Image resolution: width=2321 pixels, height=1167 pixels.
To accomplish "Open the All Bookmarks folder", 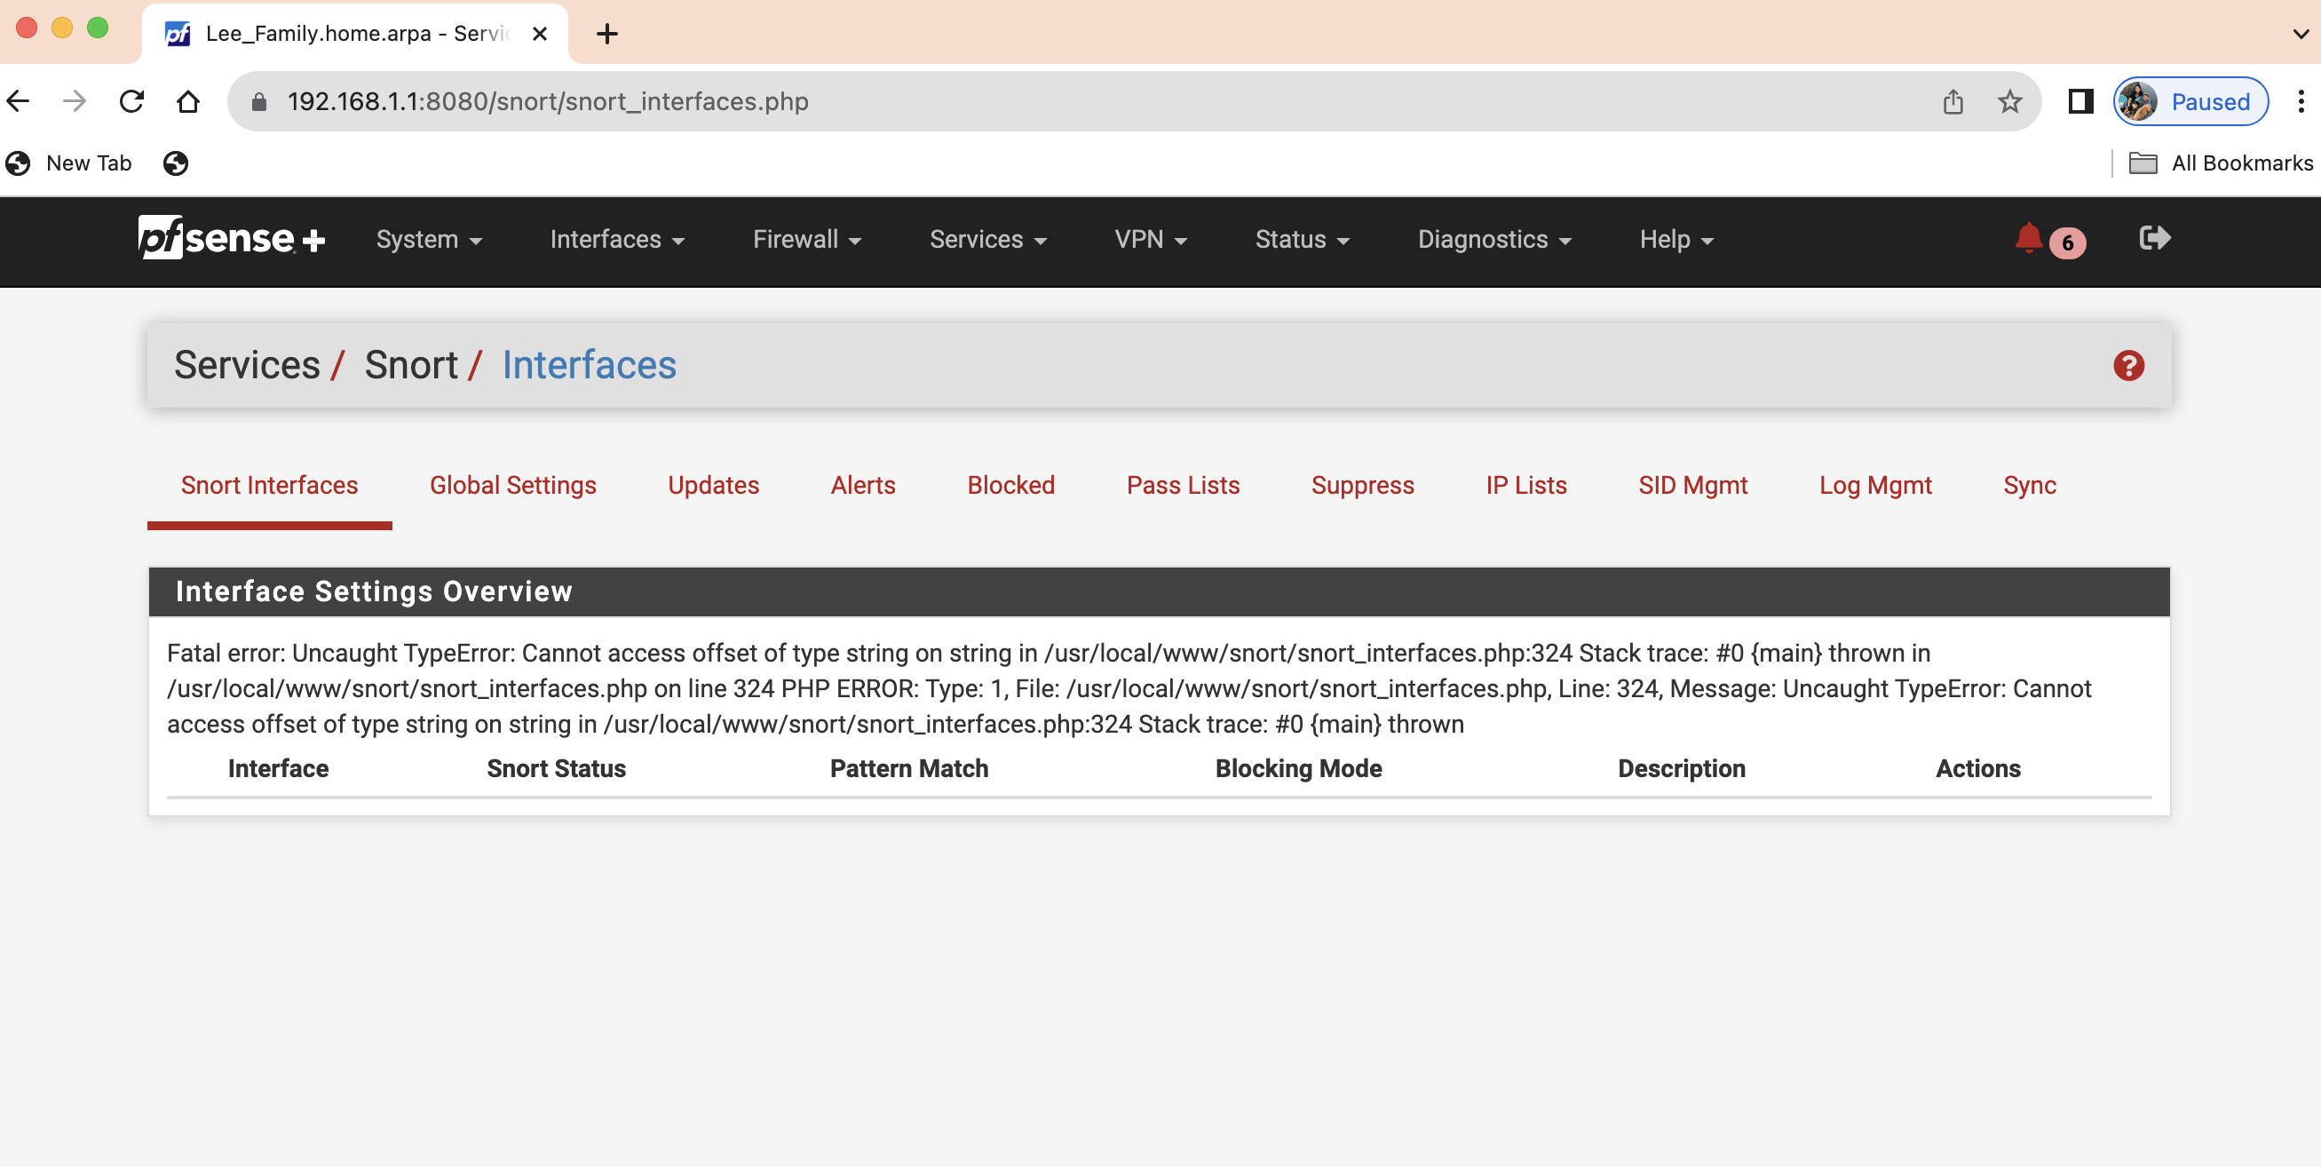I will click(x=2221, y=163).
